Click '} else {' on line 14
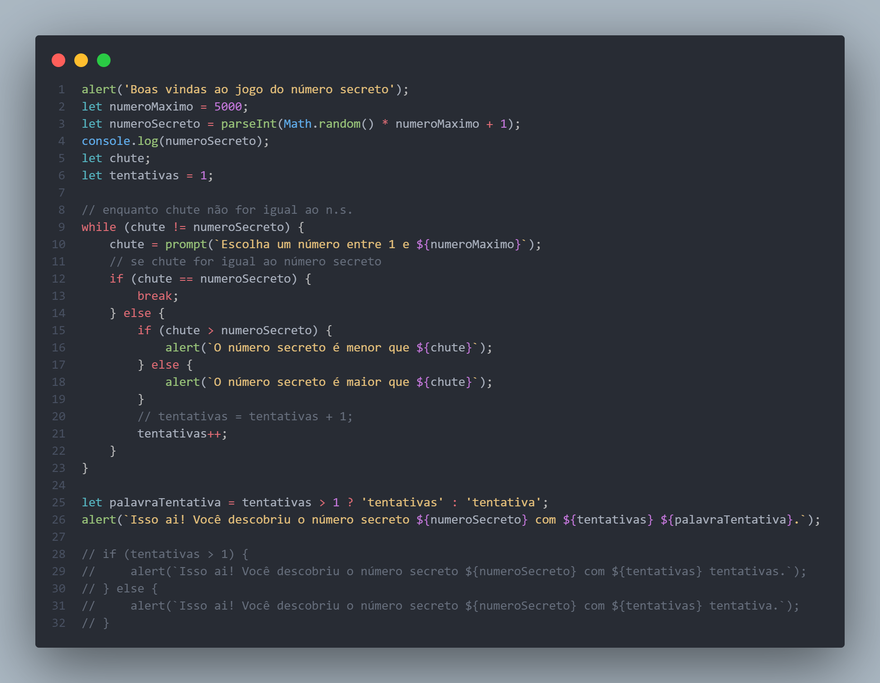Screen dimensions: 880x683 [137, 313]
